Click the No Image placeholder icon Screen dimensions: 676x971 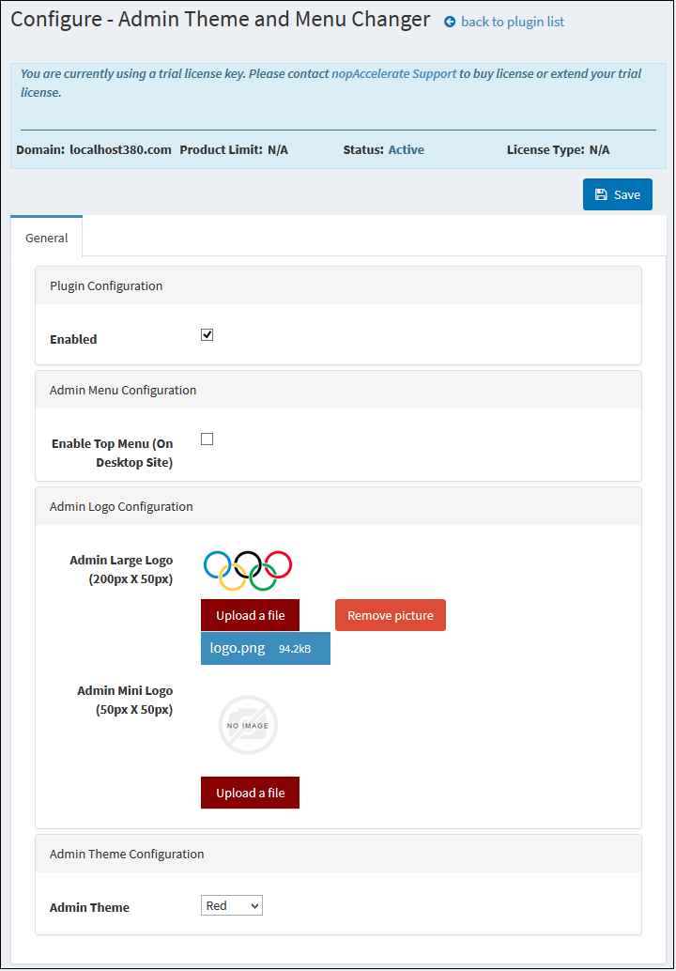(x=248, y=725)
